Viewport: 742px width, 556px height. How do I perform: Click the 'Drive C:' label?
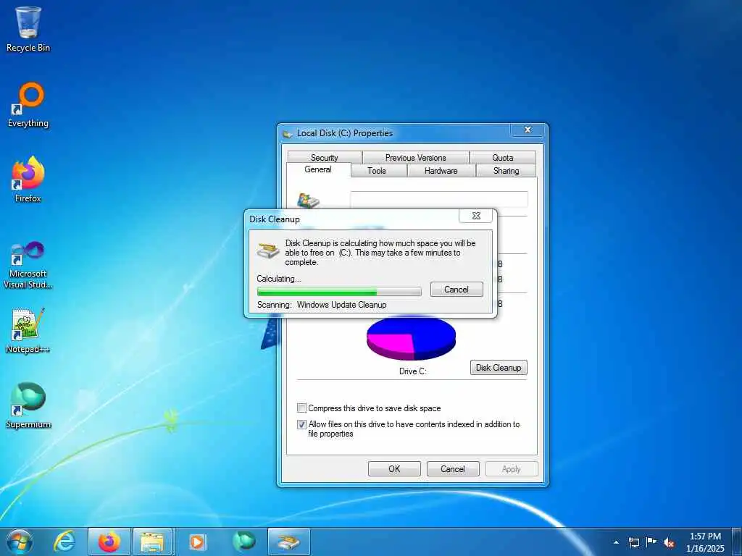412,371
